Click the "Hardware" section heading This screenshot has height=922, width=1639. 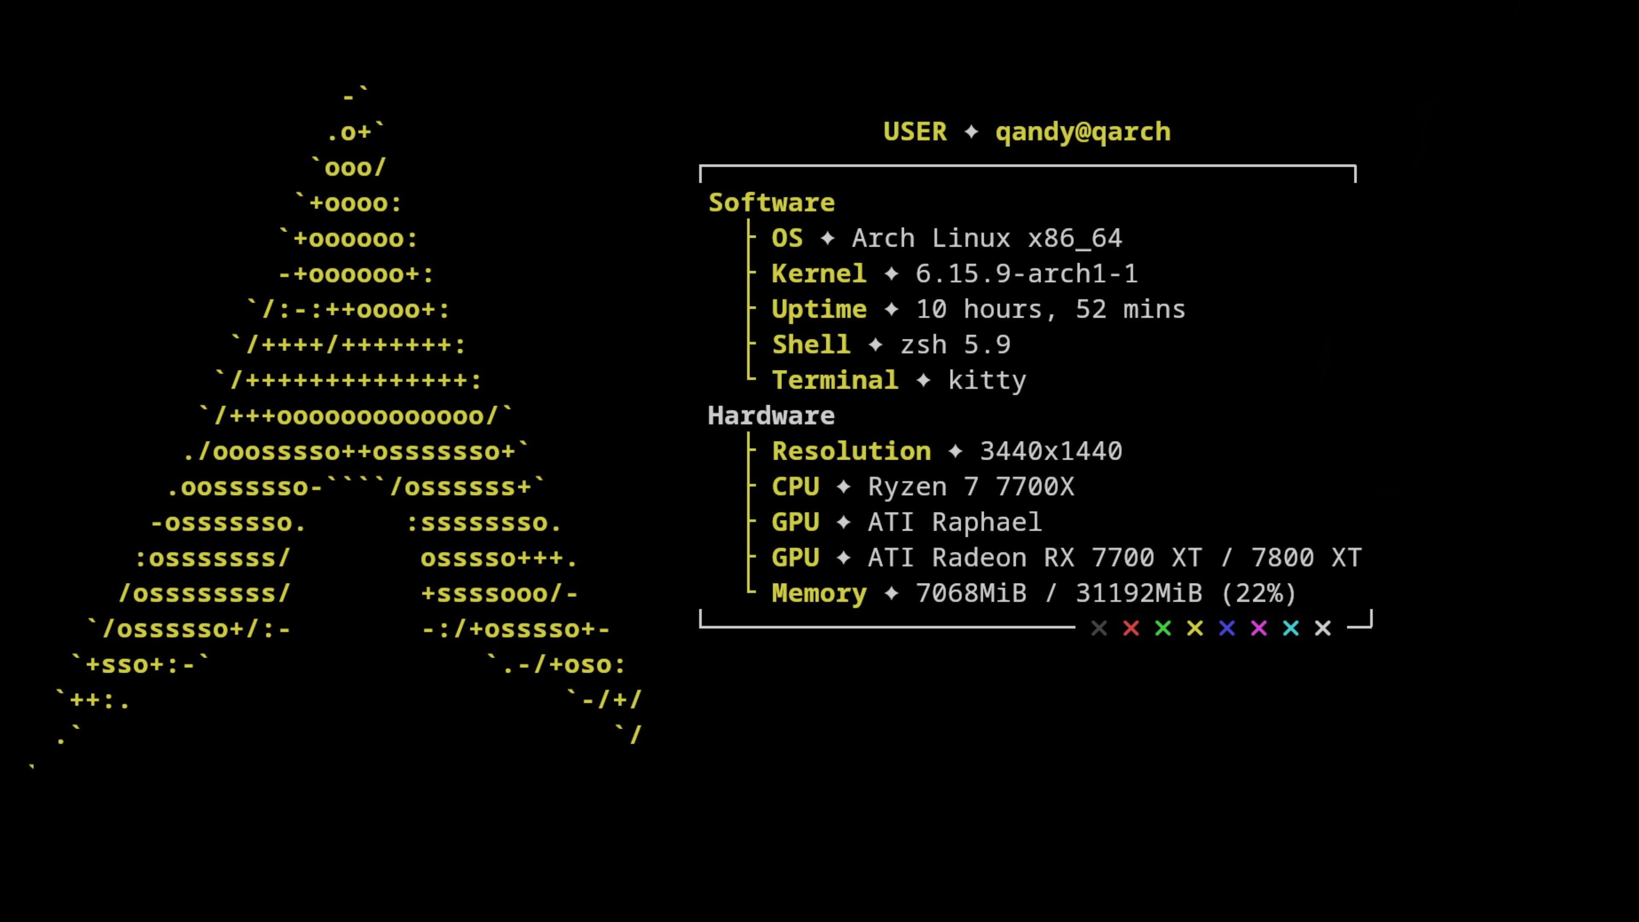[x=771, y=415]
